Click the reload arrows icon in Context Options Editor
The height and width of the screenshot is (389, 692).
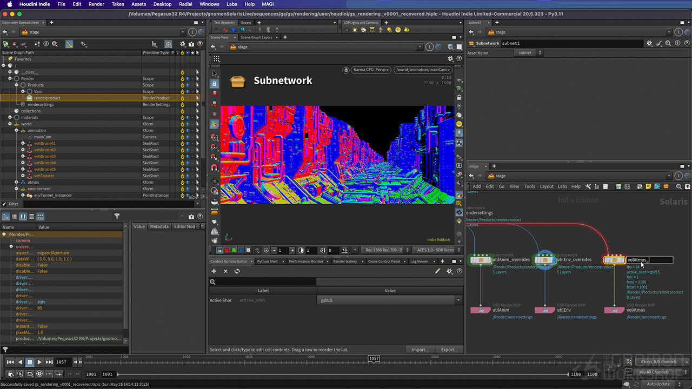click(237, 271)
